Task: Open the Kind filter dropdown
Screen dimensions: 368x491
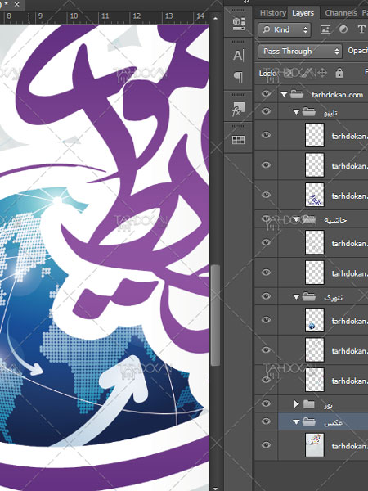Action: [285, 29]
